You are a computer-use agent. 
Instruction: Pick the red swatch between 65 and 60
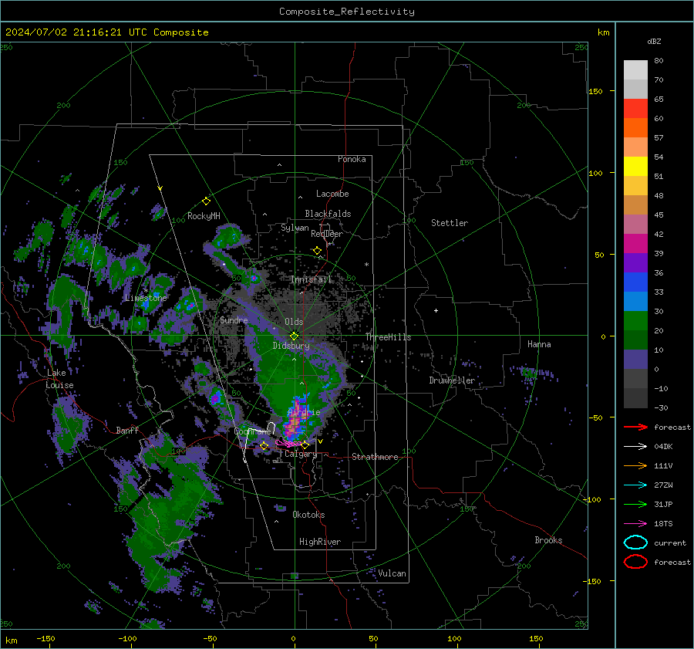pyautogui.click(x=635, y=109)
